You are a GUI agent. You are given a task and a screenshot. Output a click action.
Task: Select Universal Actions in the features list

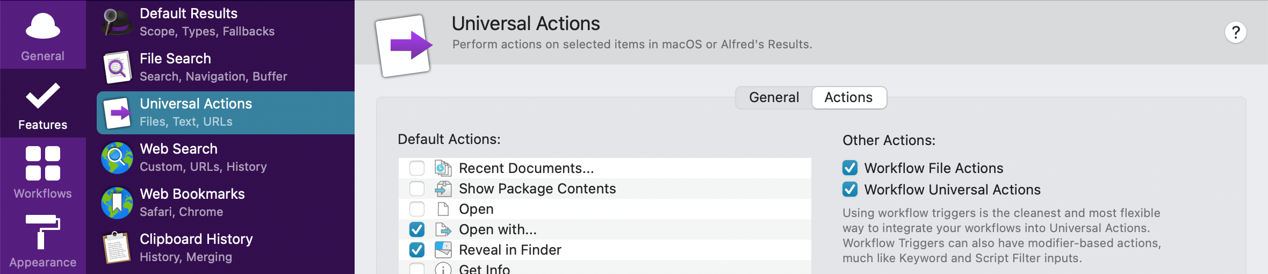pyautogui.click(x=226, y=112)
